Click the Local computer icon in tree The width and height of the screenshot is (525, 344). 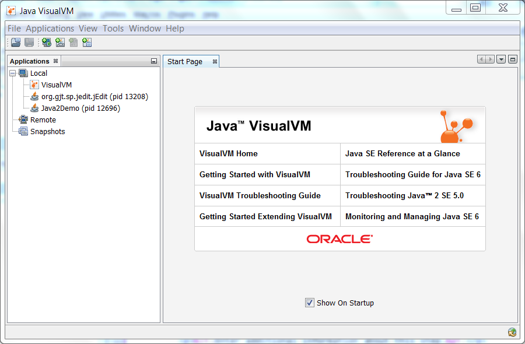coord(23,73)
